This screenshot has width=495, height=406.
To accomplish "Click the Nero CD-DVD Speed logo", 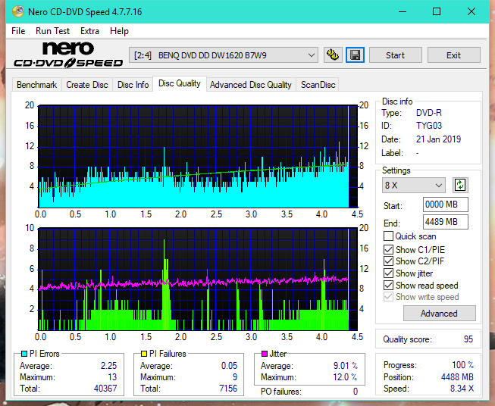I will coord(68,55).
